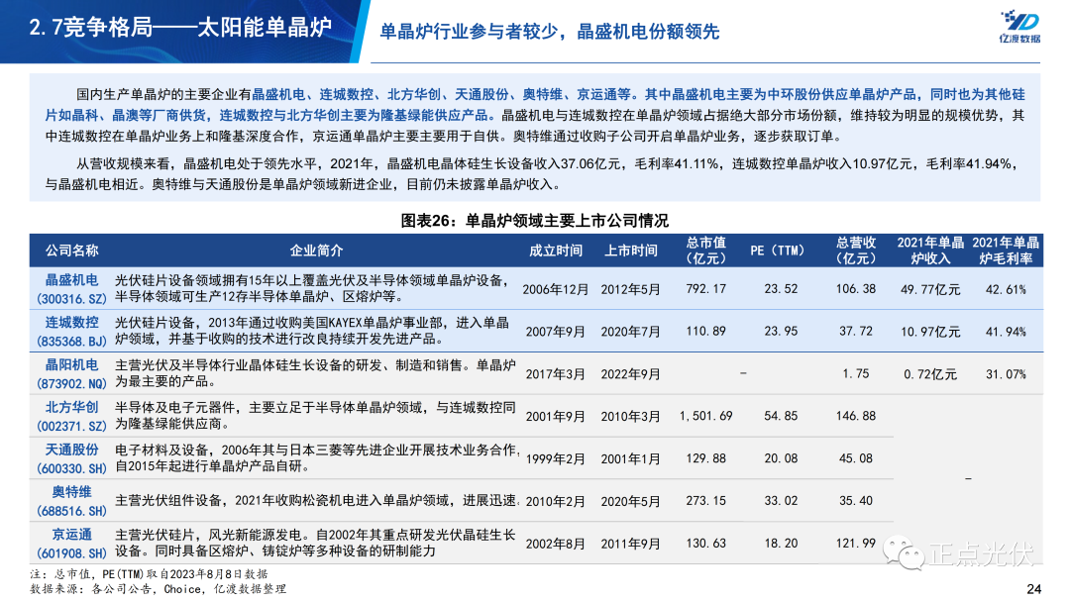Image resolution: width=1070 pixels, height=602 pixels.
Task: Click 晶阳机电 gross margin 31.07%
Action: (1006, 374)
